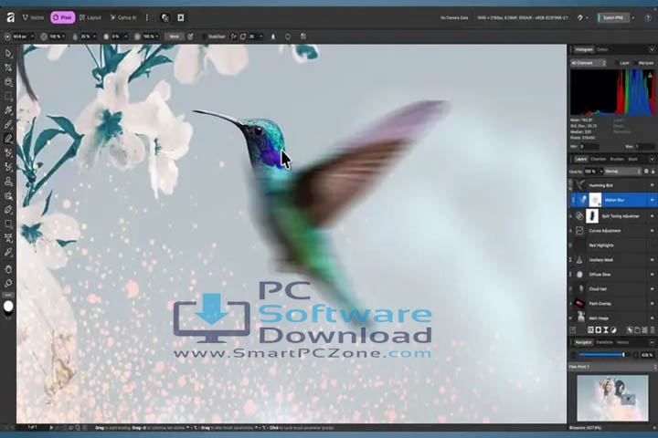Viewport: 658px width, 438px height.
Task: Click the white colour well in toolbar
Action: [8, 307]
